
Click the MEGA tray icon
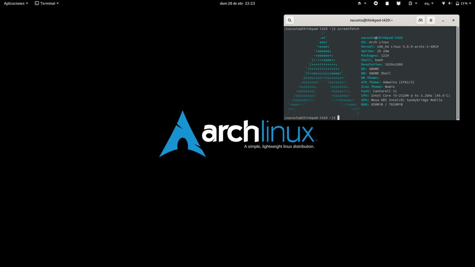376,3
